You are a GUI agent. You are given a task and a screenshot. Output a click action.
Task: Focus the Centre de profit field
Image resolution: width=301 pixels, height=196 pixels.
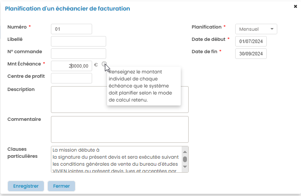tap(72, 78)
